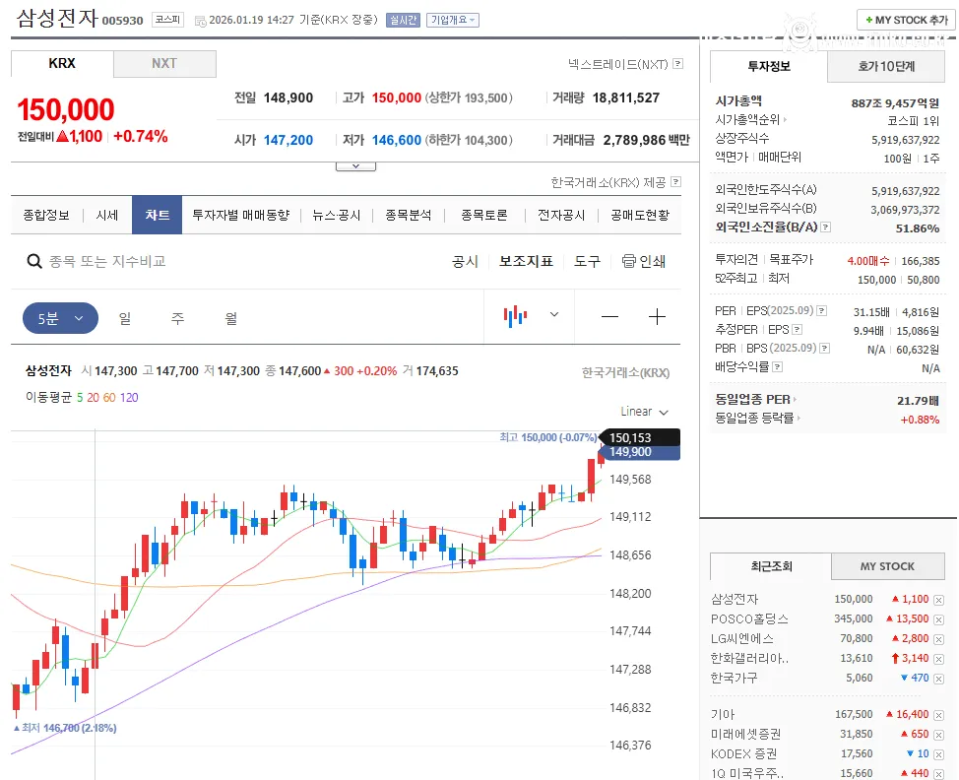Open the 기업개요 dropdown

[x=453, y=20]
